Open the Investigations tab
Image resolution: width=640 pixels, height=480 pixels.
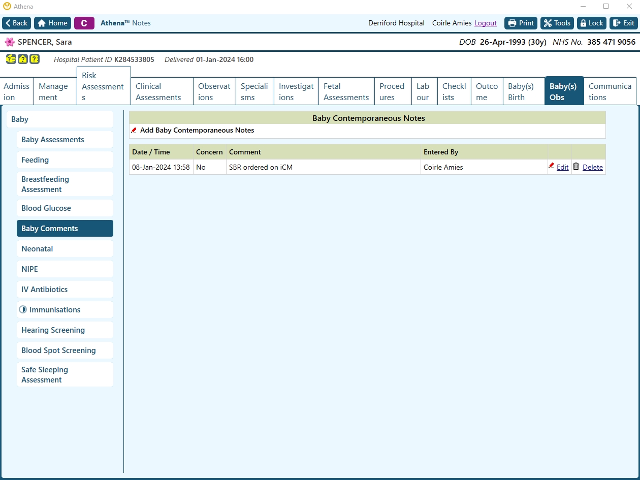point(296,91)
